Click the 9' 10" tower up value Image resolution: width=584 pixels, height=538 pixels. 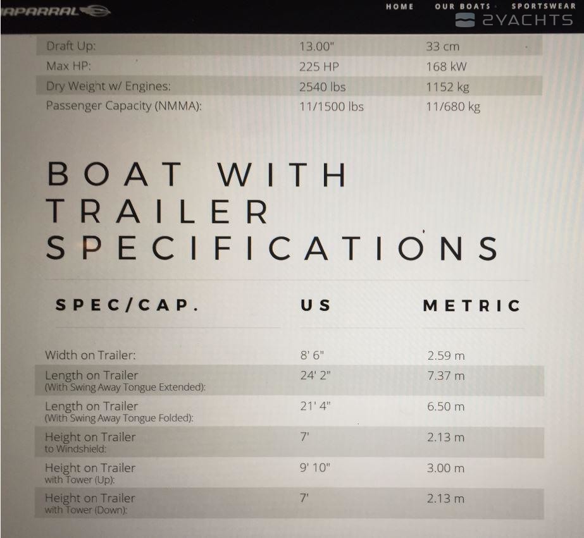point(314,468)
